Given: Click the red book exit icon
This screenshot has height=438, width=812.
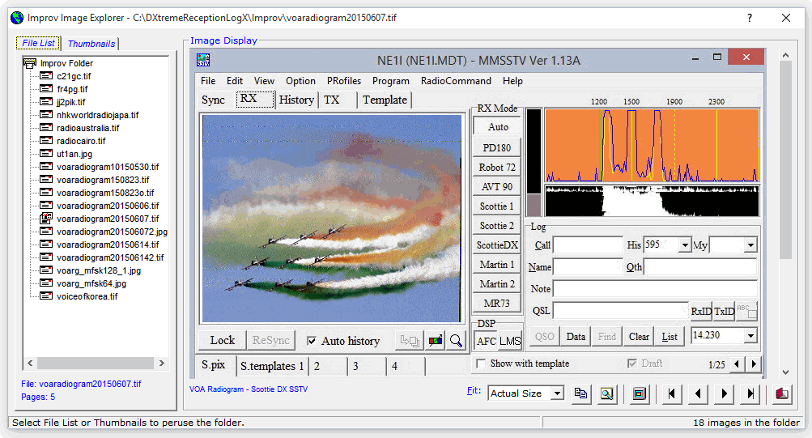Looking at the screenshot, I should pyautogui.click(x=782, y=394).
